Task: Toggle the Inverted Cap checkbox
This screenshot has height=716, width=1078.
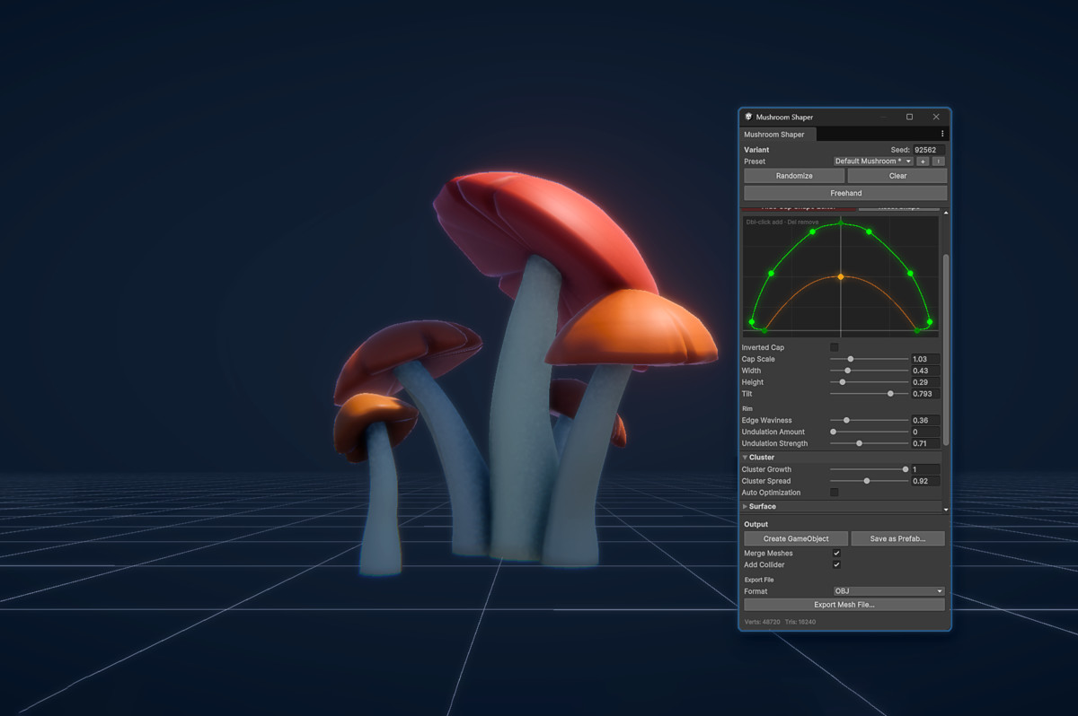Action: (834, 347)
